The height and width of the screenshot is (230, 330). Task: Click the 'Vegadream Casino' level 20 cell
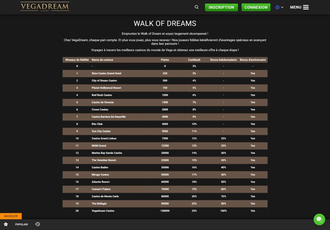[103, 211]
